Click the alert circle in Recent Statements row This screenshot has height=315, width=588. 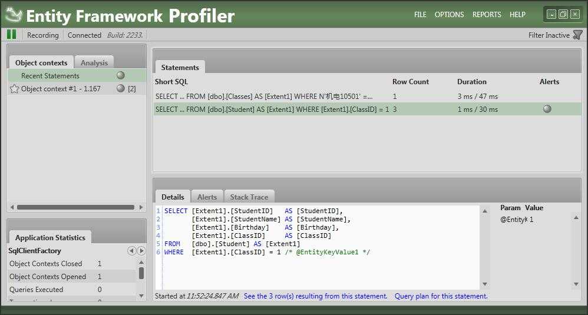[120, 75]
